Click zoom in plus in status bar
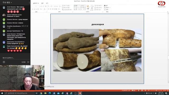The width and height of the screenshot is (169, 95). click(x=161, y=91)
